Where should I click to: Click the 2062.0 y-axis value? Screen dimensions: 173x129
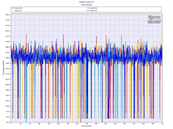8,90
